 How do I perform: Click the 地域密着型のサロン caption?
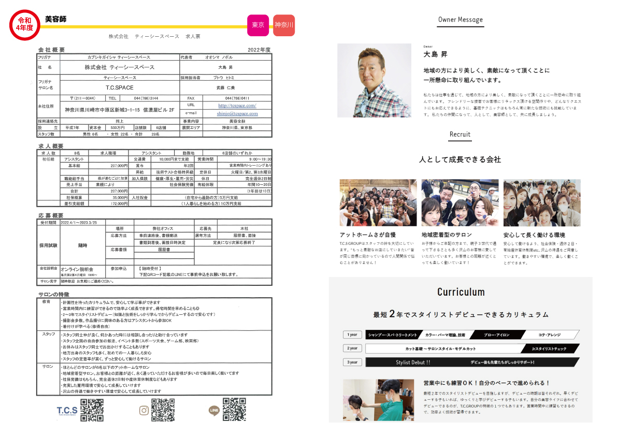click(447, 235)
